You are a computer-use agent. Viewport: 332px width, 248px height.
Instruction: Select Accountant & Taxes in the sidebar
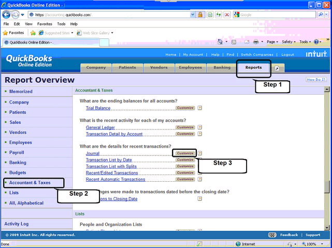tap(30, 183)
